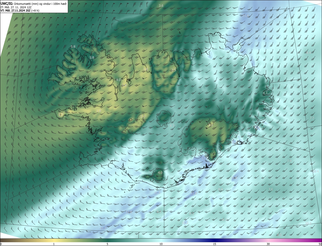Click the 2.5 value label on the map

[x=174, y=70]
